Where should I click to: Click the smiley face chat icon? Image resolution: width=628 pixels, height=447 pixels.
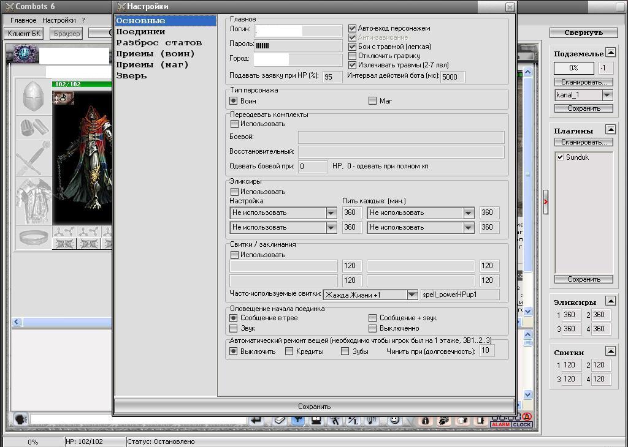tap(395, 420)
